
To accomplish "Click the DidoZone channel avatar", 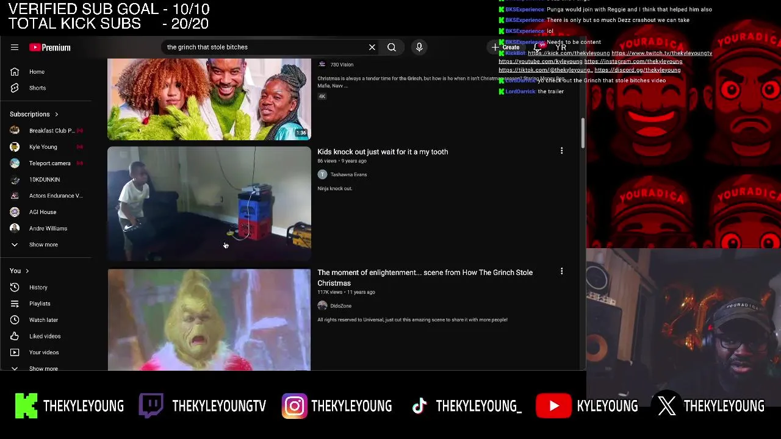I will coord(322,306).
